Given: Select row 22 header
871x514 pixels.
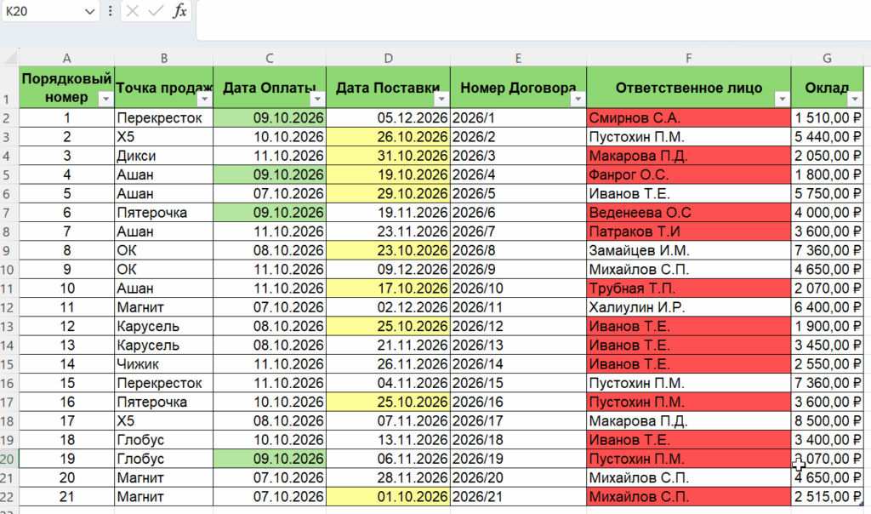Looking at the screenshot, I should click(x=9, y=497).
